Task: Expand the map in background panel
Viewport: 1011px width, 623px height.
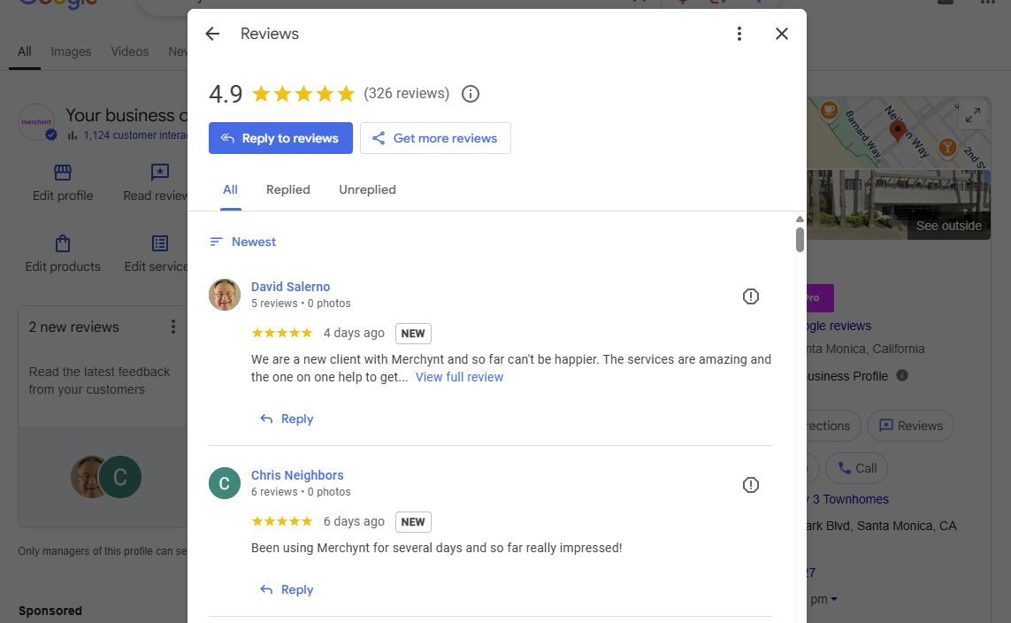Action: coord(973,115)
